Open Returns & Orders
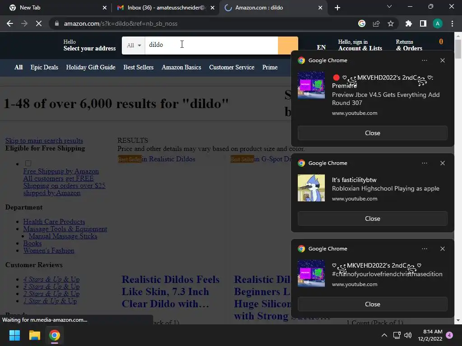Screen dimensions: 462x346 409,46
